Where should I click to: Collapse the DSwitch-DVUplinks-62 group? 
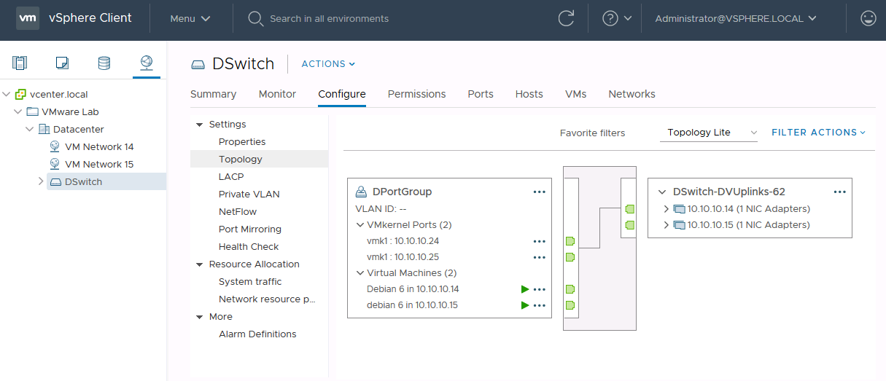click(662, 192)
